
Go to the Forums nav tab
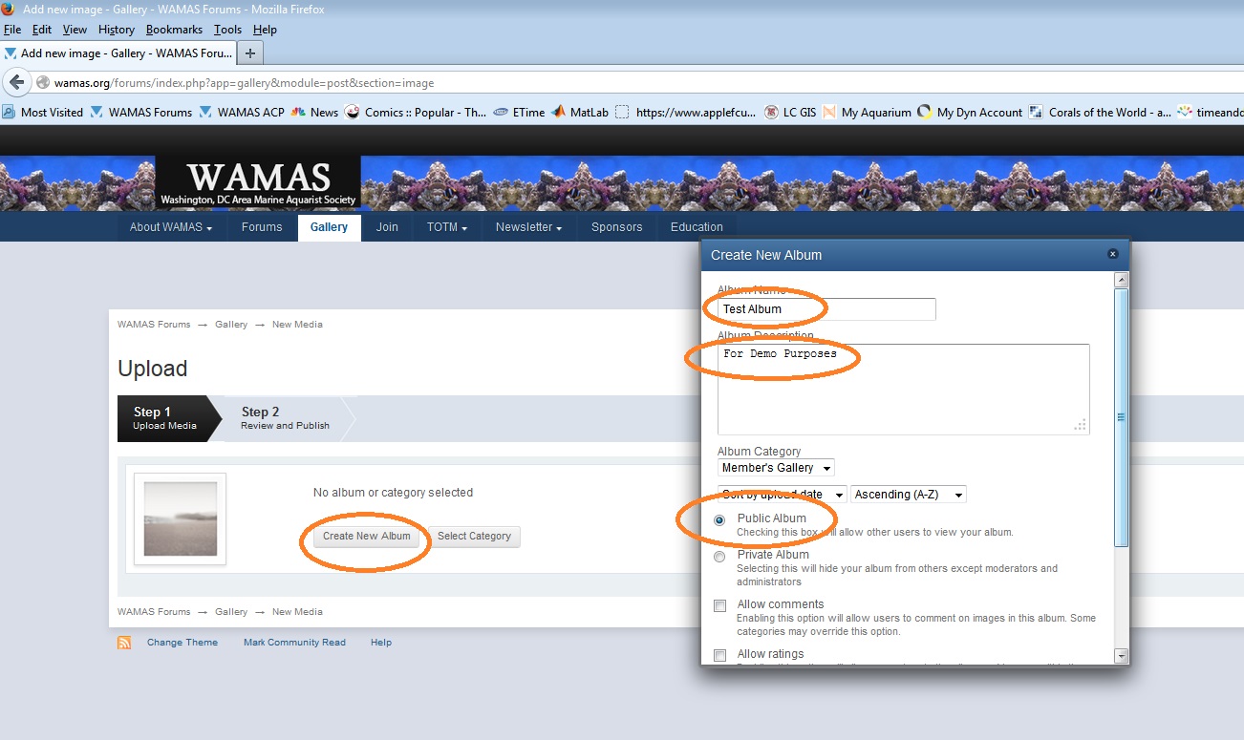click(262, 227)
